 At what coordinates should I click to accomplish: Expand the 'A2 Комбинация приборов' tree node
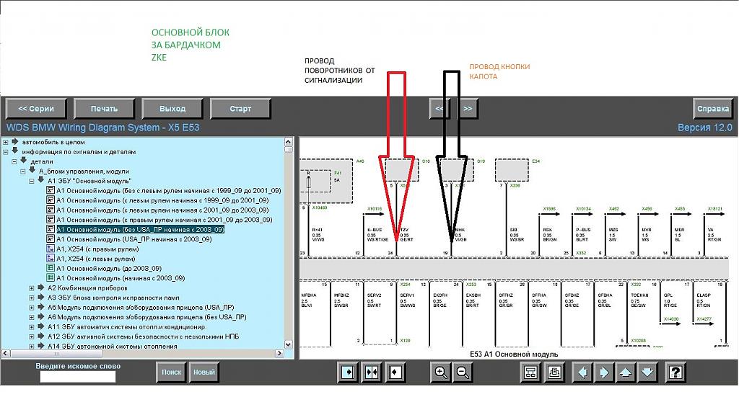click(32, 288)
